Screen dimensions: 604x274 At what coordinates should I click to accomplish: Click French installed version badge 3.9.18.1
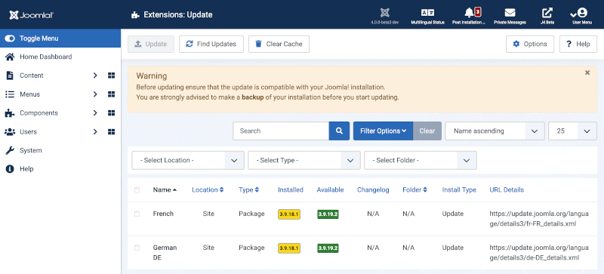(289, 214)
